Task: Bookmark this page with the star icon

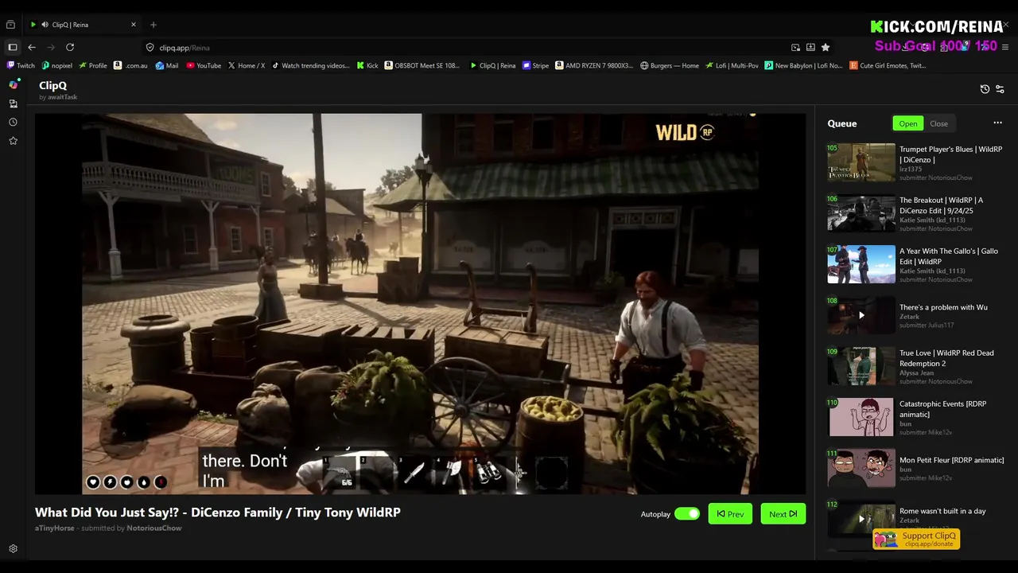Action: point(826,48)
